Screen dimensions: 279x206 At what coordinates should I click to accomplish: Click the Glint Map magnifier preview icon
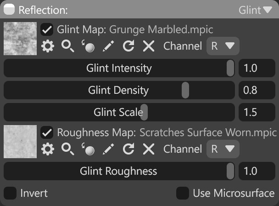click(x=67, y=46)
